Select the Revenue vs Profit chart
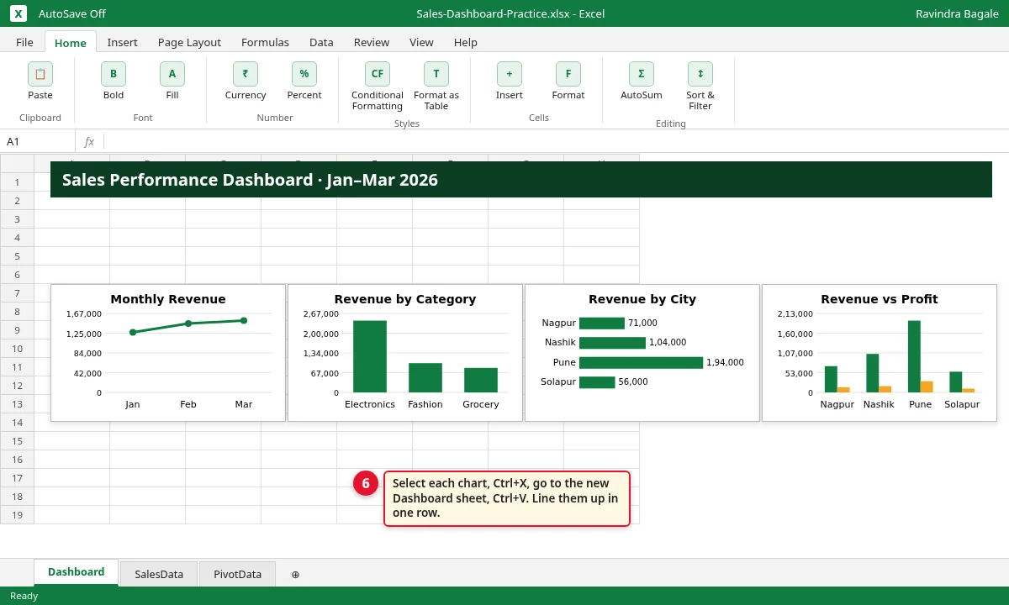The width and height of the screenshot is (1009, 605). (x=880, y=353)
